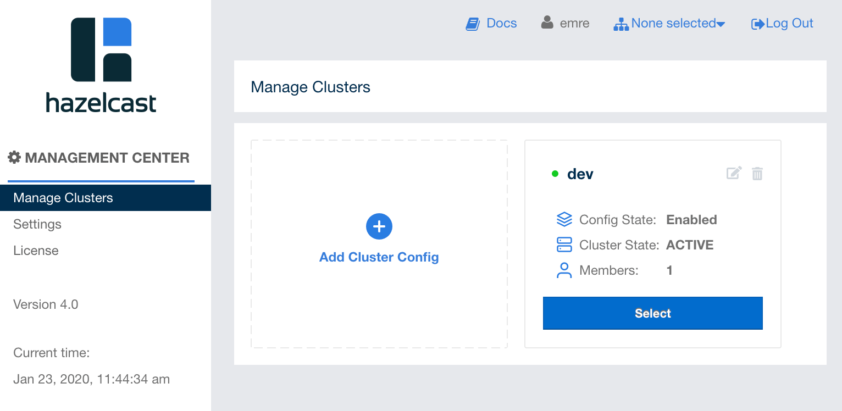Go to Settings in the sidebar

point(37,224)
